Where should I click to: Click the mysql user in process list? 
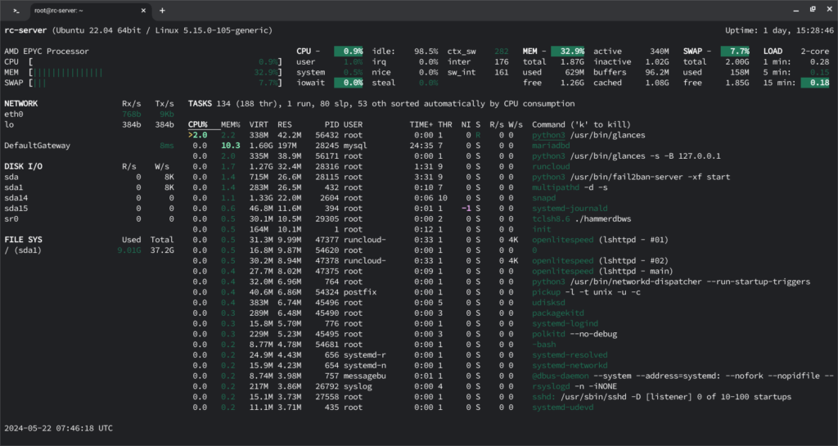click(x=355, y=146)
